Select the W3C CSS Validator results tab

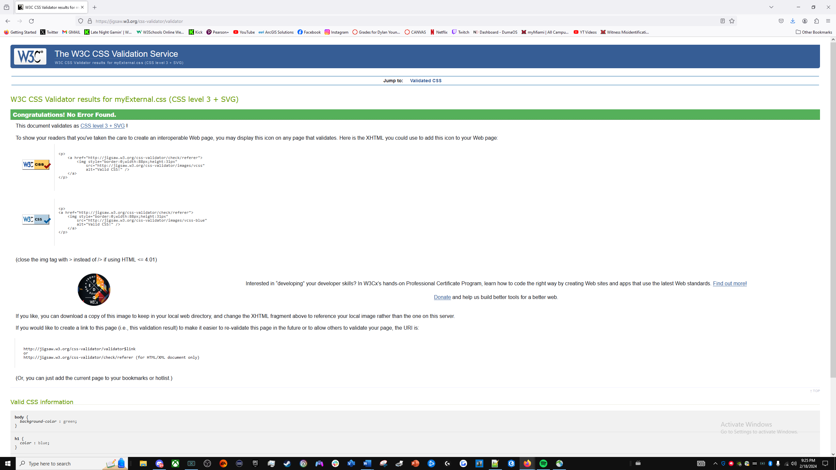point(51,7)
